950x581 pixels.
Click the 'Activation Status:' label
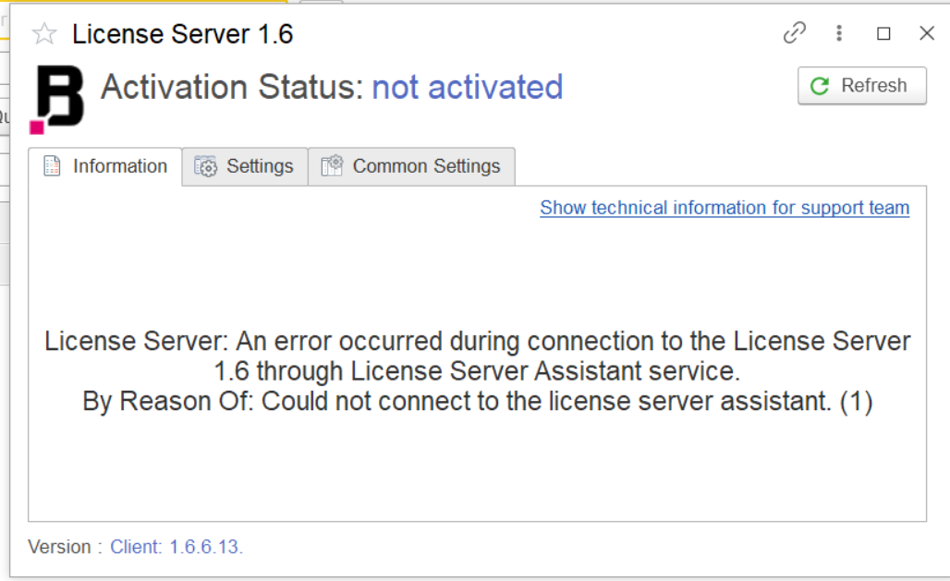point(232,87)
